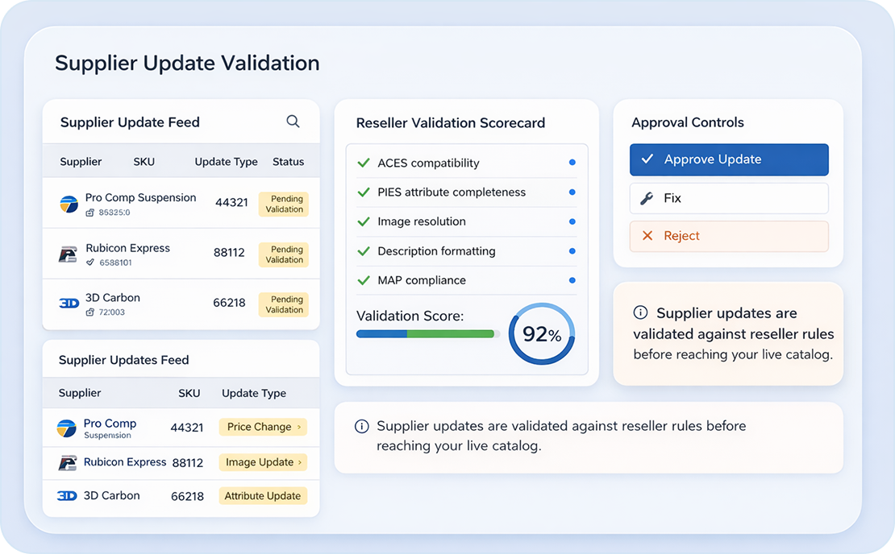
Task: Click the 3D Carbon logo in lower Updates Feed
Action: click(67, 496)
